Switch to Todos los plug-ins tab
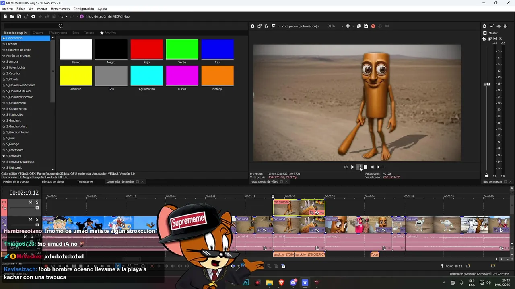 pyautogui.click(x=16, y=33)
